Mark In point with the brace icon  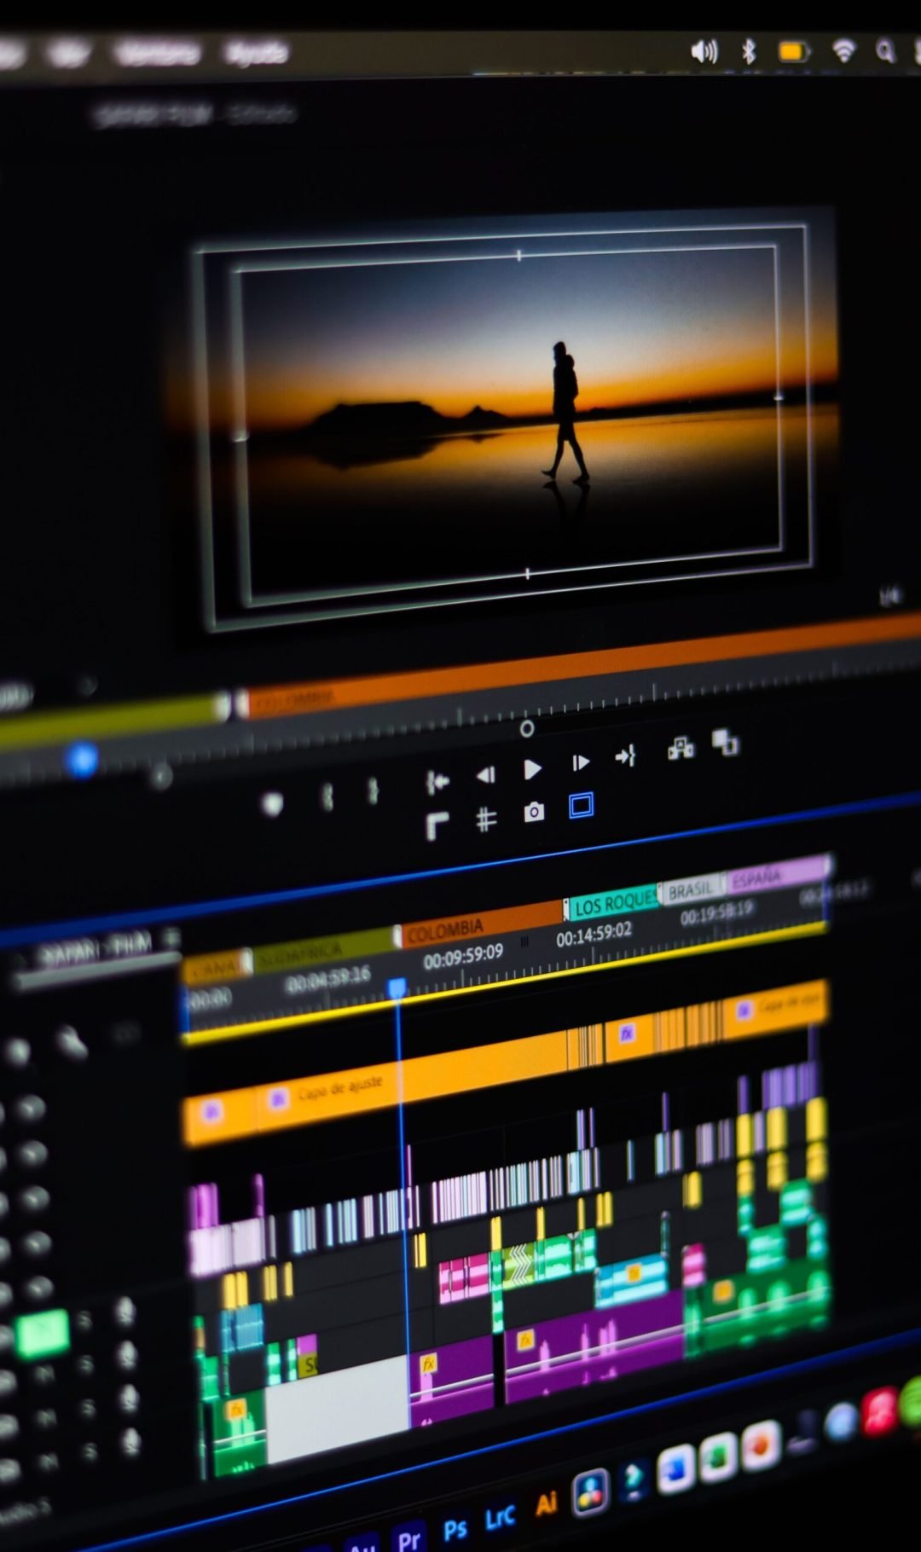pos(327,796)
